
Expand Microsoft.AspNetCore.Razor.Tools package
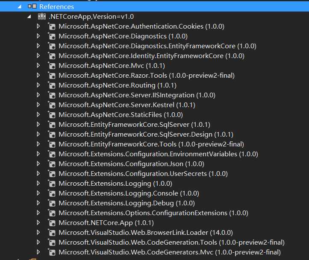(38, 76)
